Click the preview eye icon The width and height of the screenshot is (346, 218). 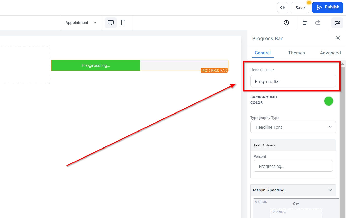[x=283, y=8]
